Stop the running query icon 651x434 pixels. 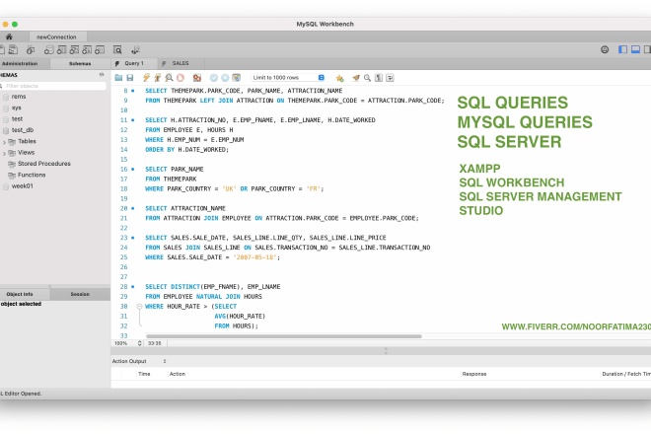[x=181, y=78]
